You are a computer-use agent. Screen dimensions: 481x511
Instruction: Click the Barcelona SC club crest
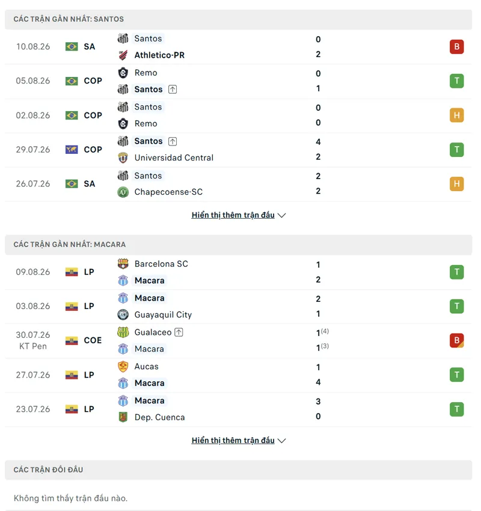pyautogui.click(x=123, y=264)
